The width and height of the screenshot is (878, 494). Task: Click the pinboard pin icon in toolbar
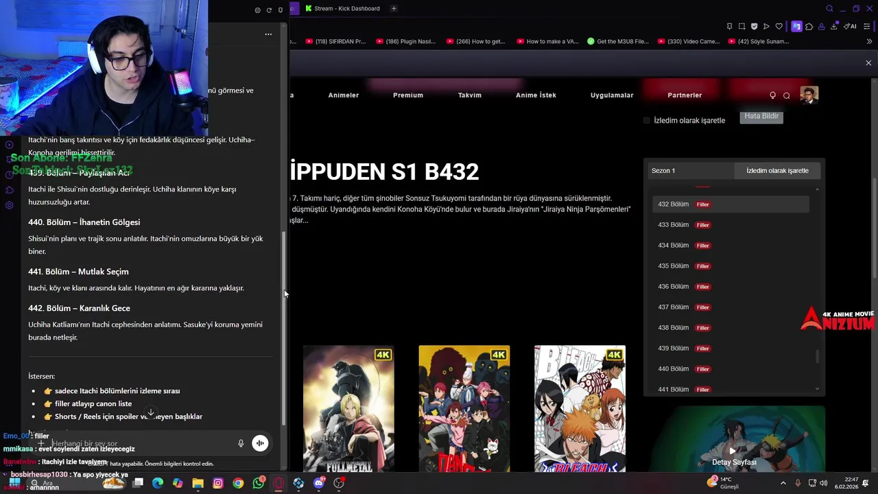coord(729,26)
